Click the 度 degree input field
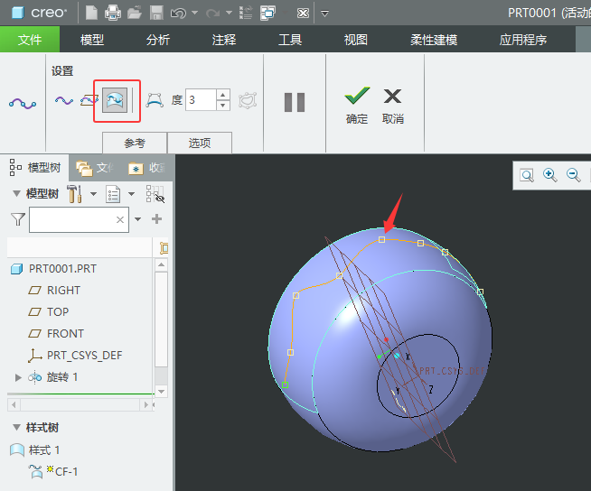 (201, 100)
